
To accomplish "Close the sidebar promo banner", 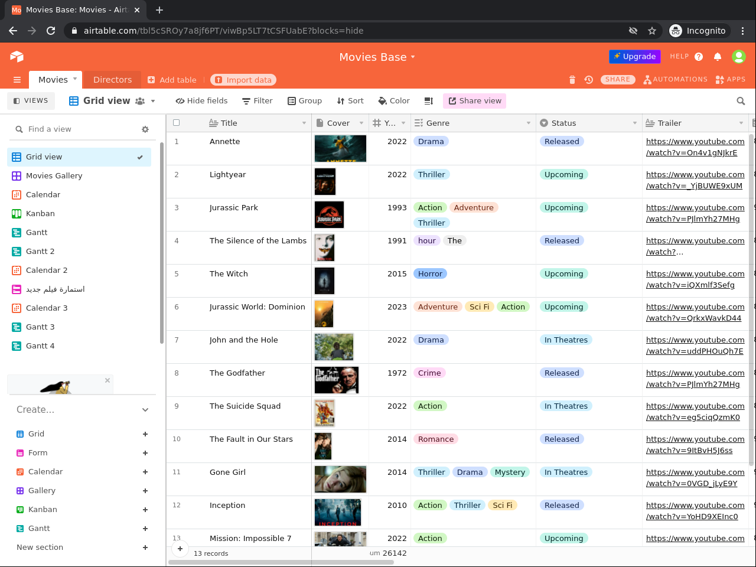I will [107, 380].
